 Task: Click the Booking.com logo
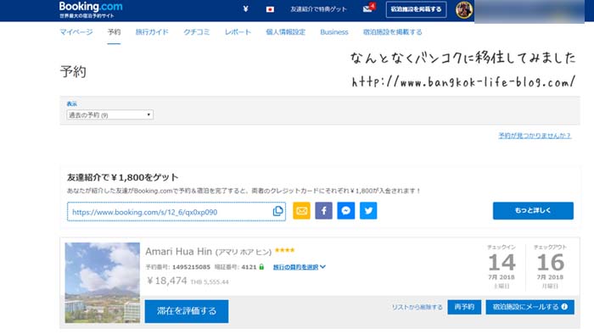(91, 7)
